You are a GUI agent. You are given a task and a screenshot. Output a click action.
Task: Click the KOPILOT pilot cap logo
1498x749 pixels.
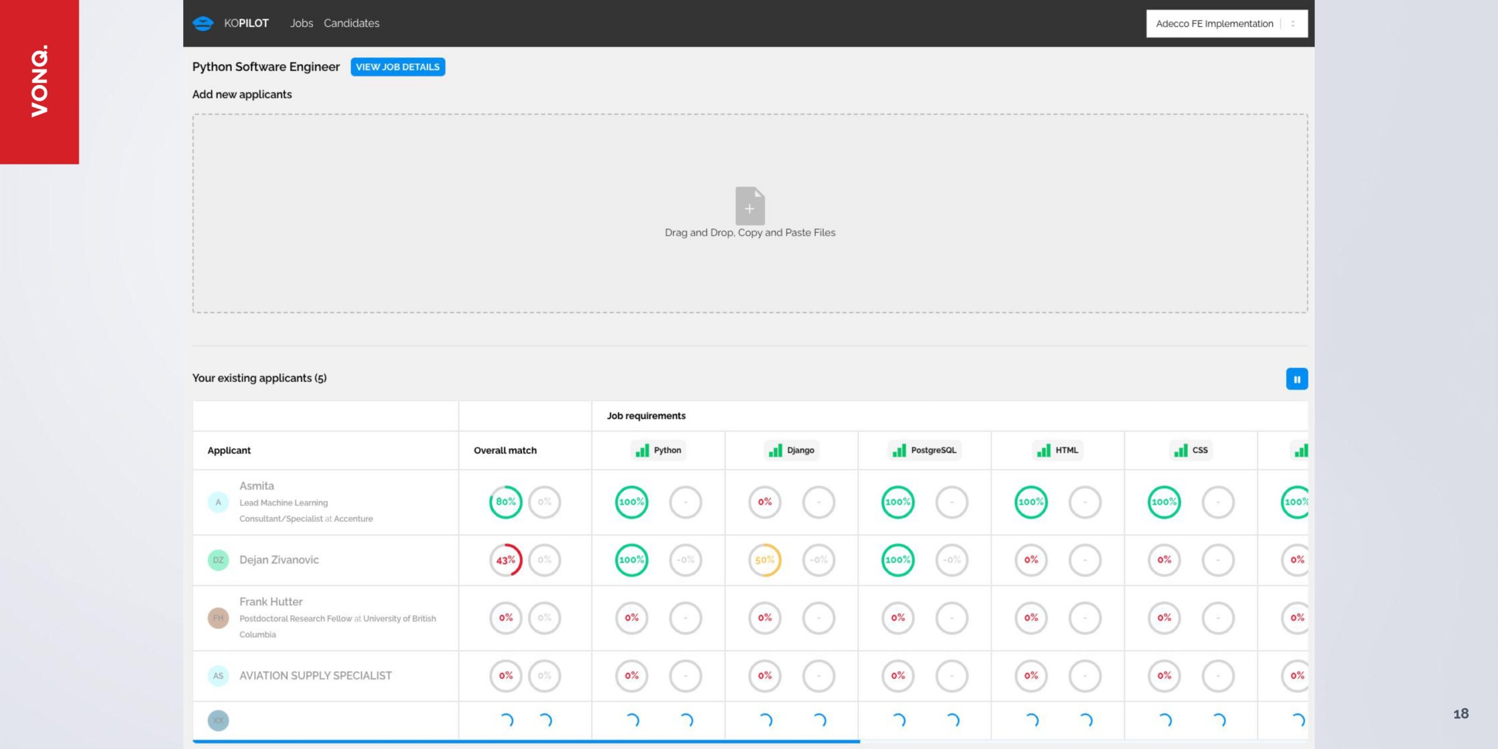pyautogui.click(x=202, y=23)
